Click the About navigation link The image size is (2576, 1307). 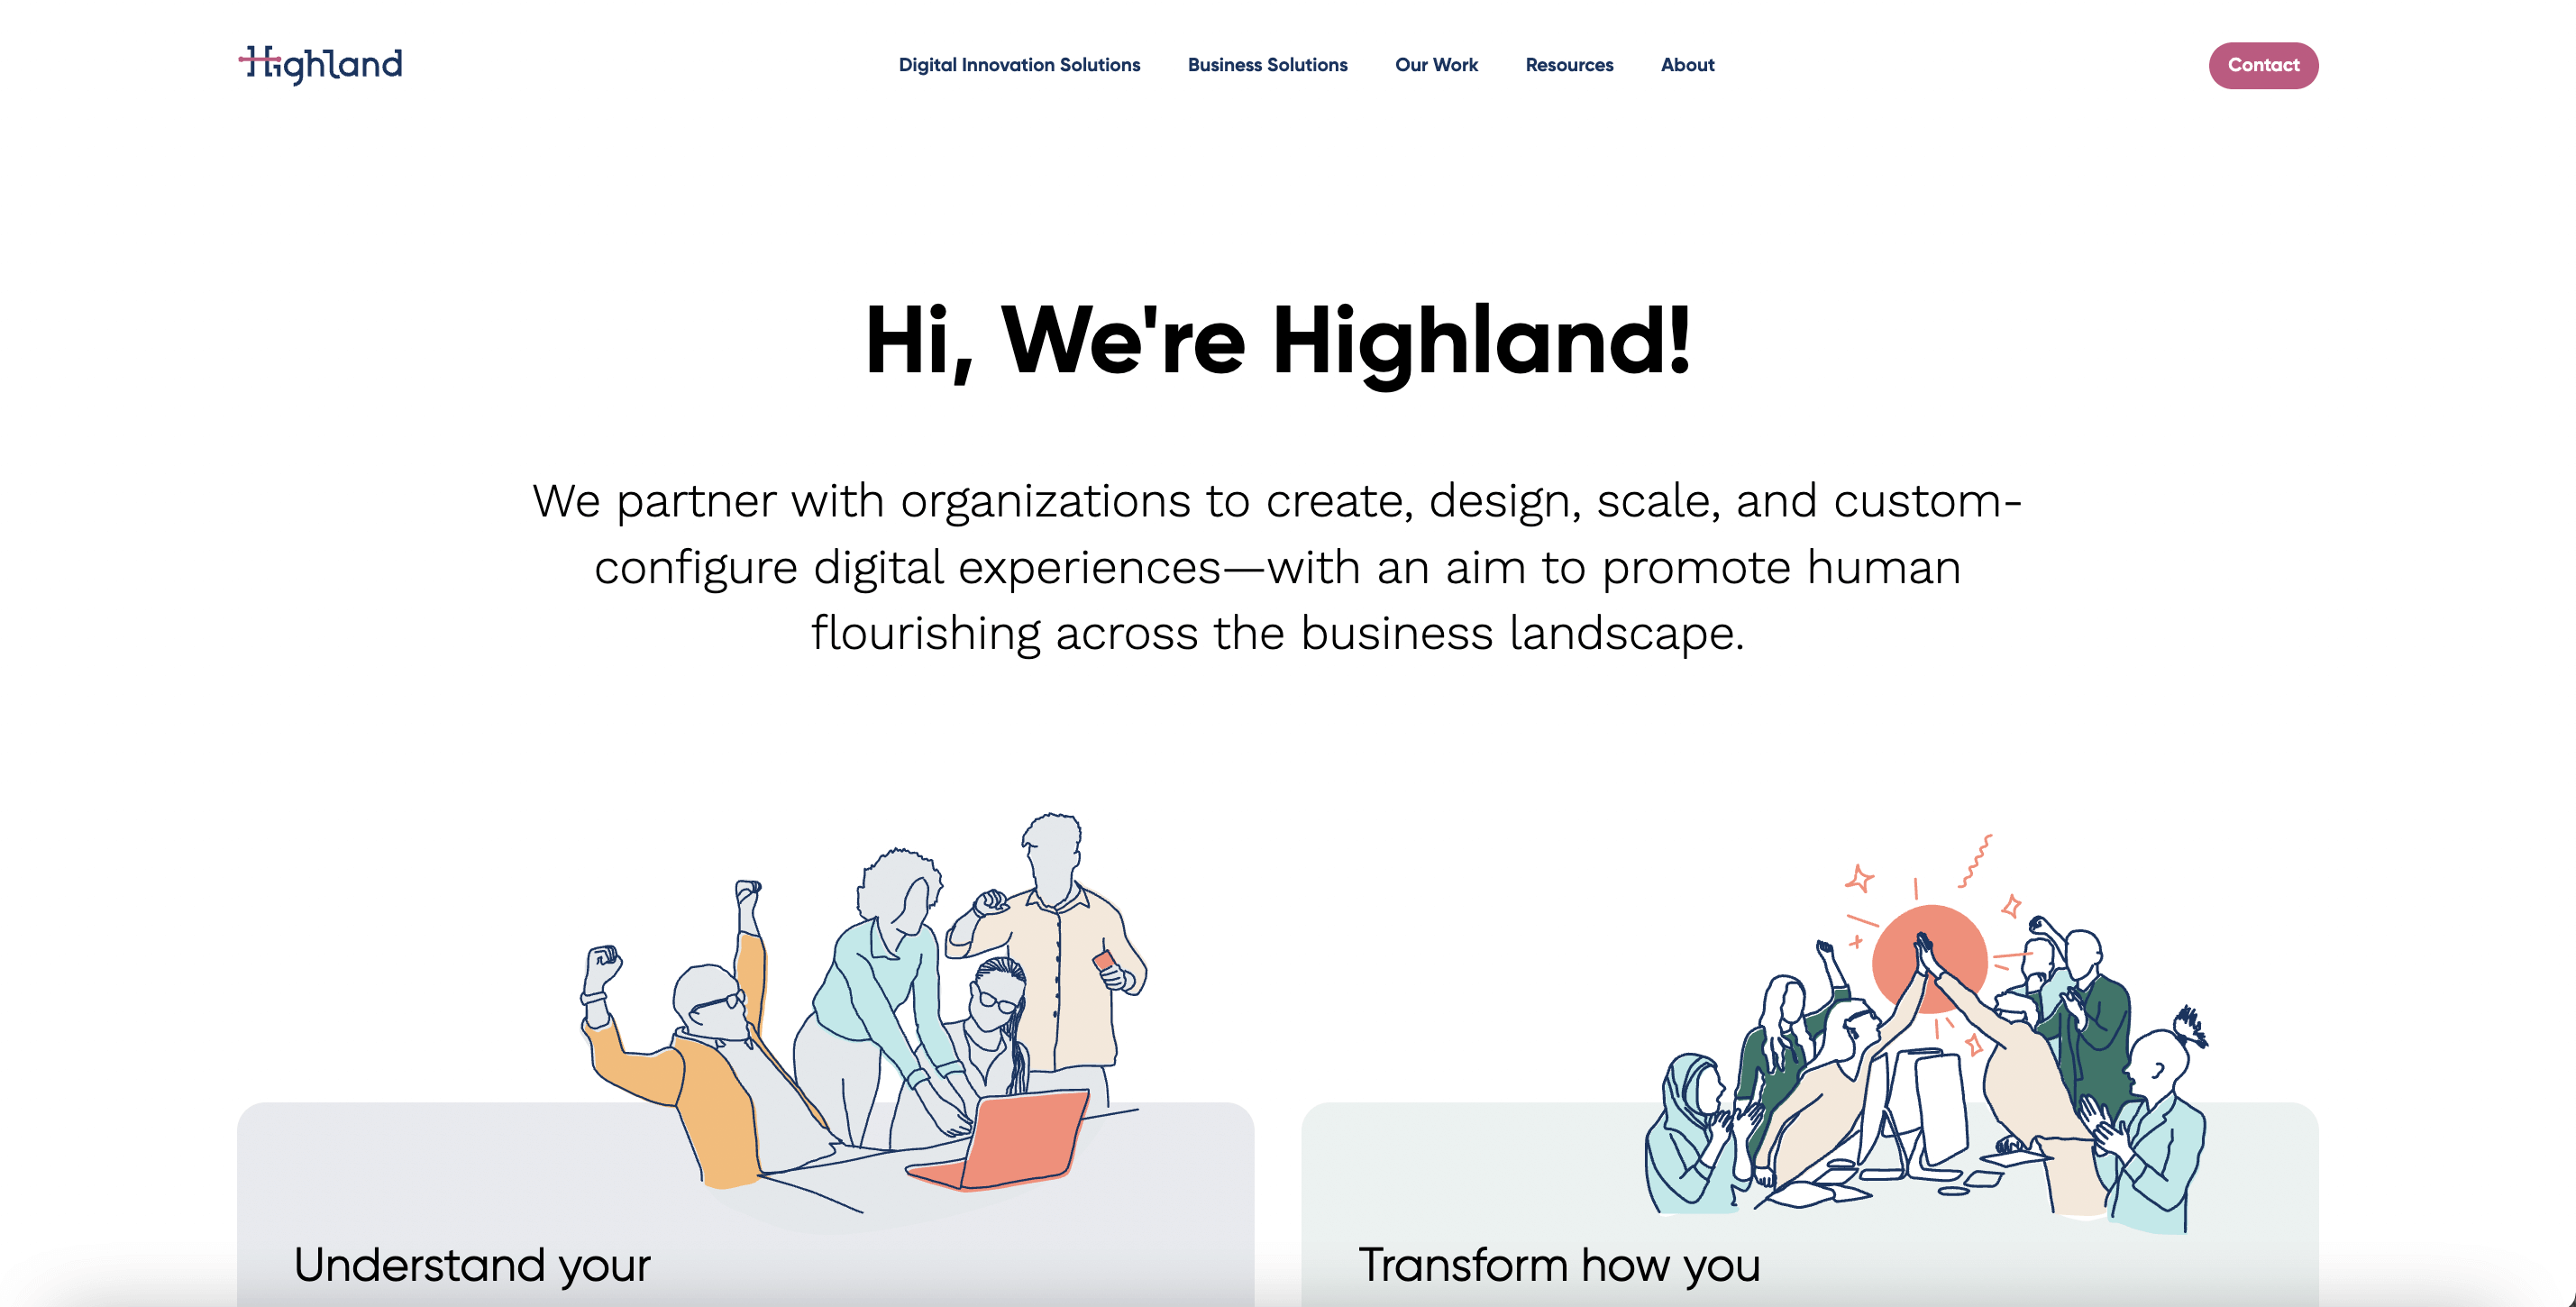1686,65
